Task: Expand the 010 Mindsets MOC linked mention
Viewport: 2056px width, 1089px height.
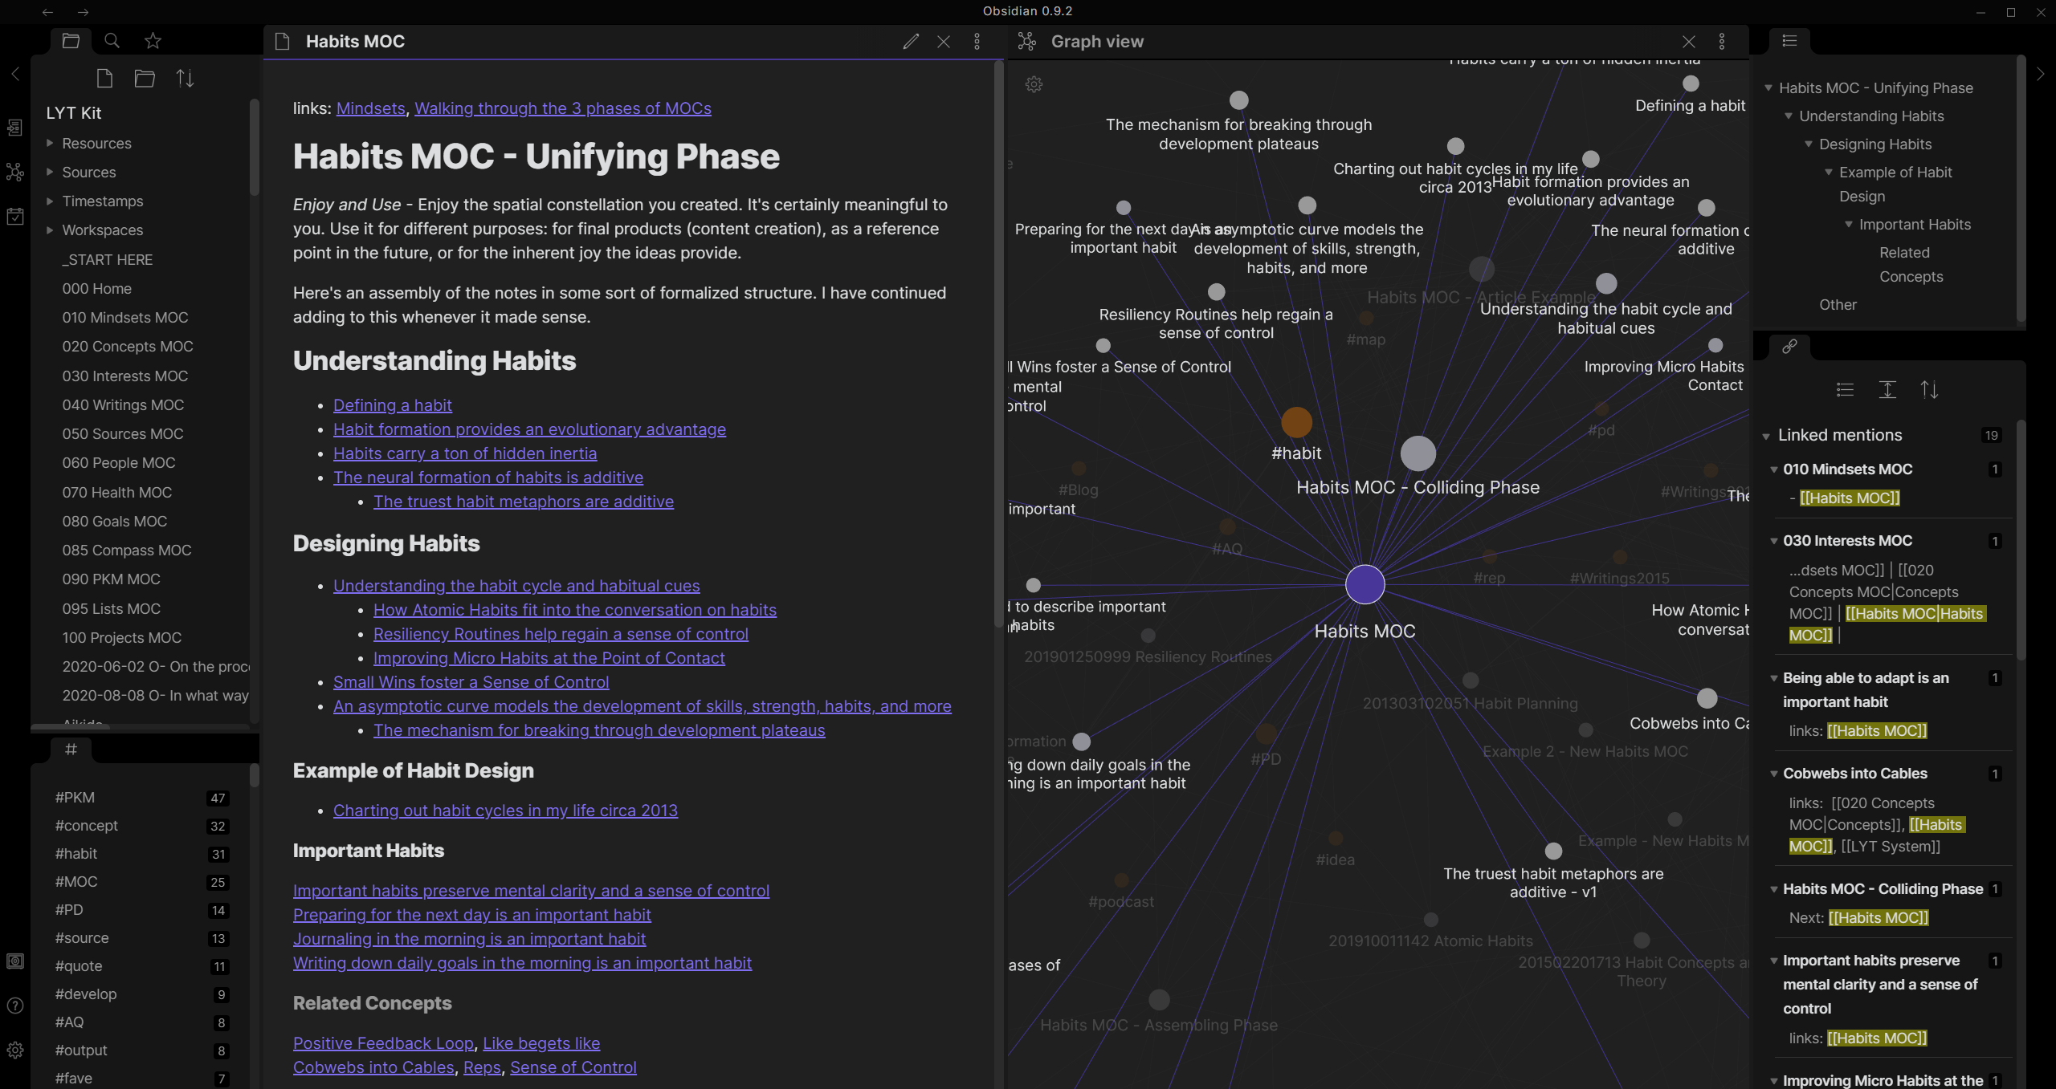Action: pyautogui.click(x=1772, y=469)
